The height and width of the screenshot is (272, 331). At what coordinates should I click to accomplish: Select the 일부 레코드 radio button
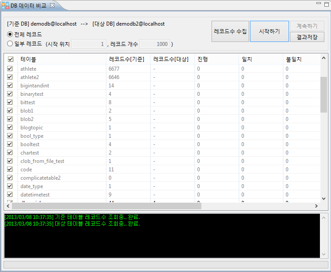10,44
